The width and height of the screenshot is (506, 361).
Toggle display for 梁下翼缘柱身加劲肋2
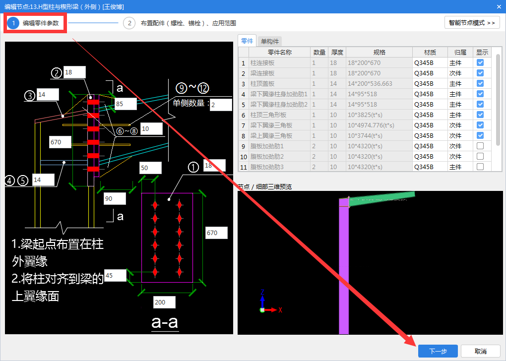pos(480,104)
